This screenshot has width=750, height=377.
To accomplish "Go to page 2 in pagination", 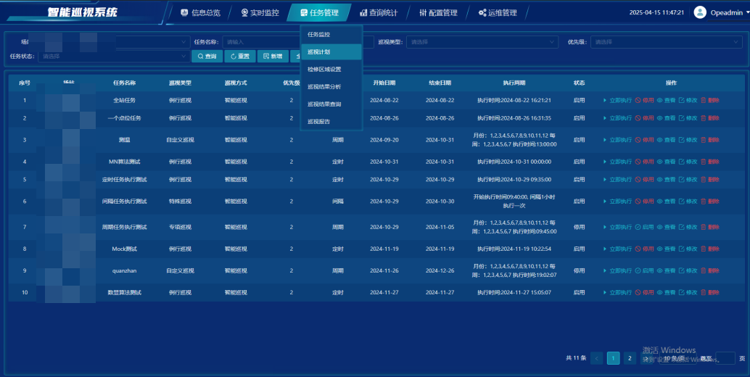I will click(630, 357).
